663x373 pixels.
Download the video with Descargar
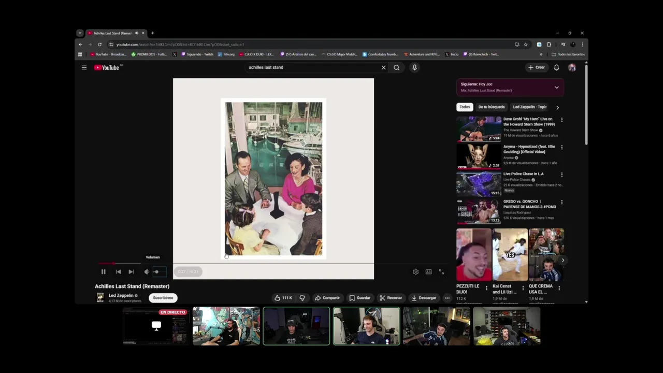424,298
